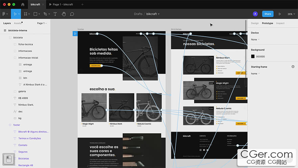Switch to the Design tab

point(255,23)
